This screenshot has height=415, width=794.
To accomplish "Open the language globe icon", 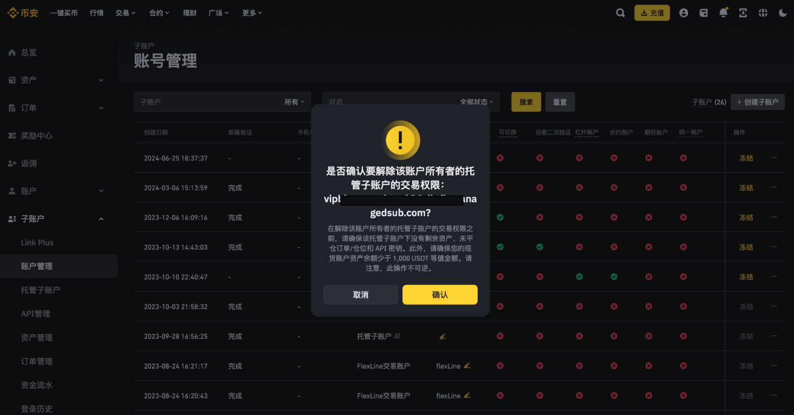I will (x=763, y=13).
